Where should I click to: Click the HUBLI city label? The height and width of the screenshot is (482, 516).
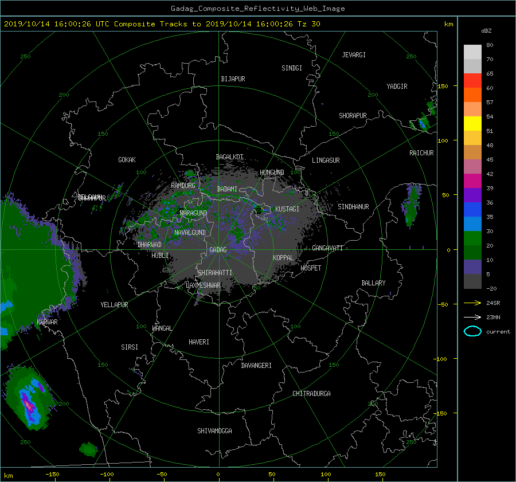pos(160,256)
